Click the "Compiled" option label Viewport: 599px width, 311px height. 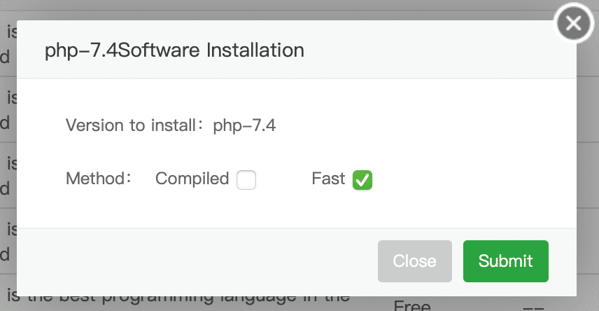click(x=192, y=179)
